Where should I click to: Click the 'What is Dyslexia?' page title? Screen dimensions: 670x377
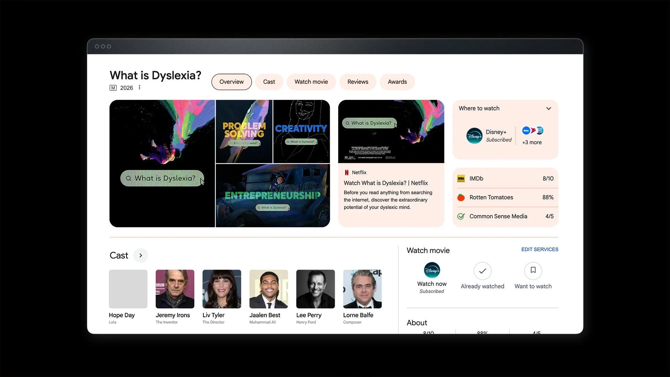click(x=156, y=75)
